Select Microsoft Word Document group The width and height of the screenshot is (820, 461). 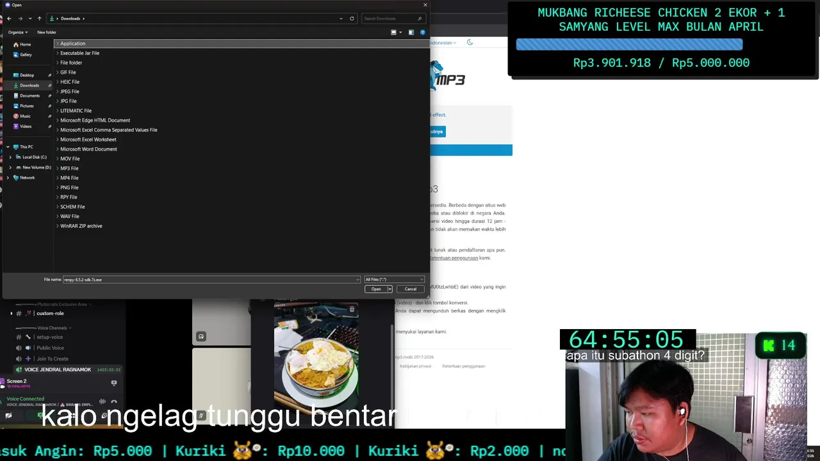pyautogui.click(x=88, y=149)
